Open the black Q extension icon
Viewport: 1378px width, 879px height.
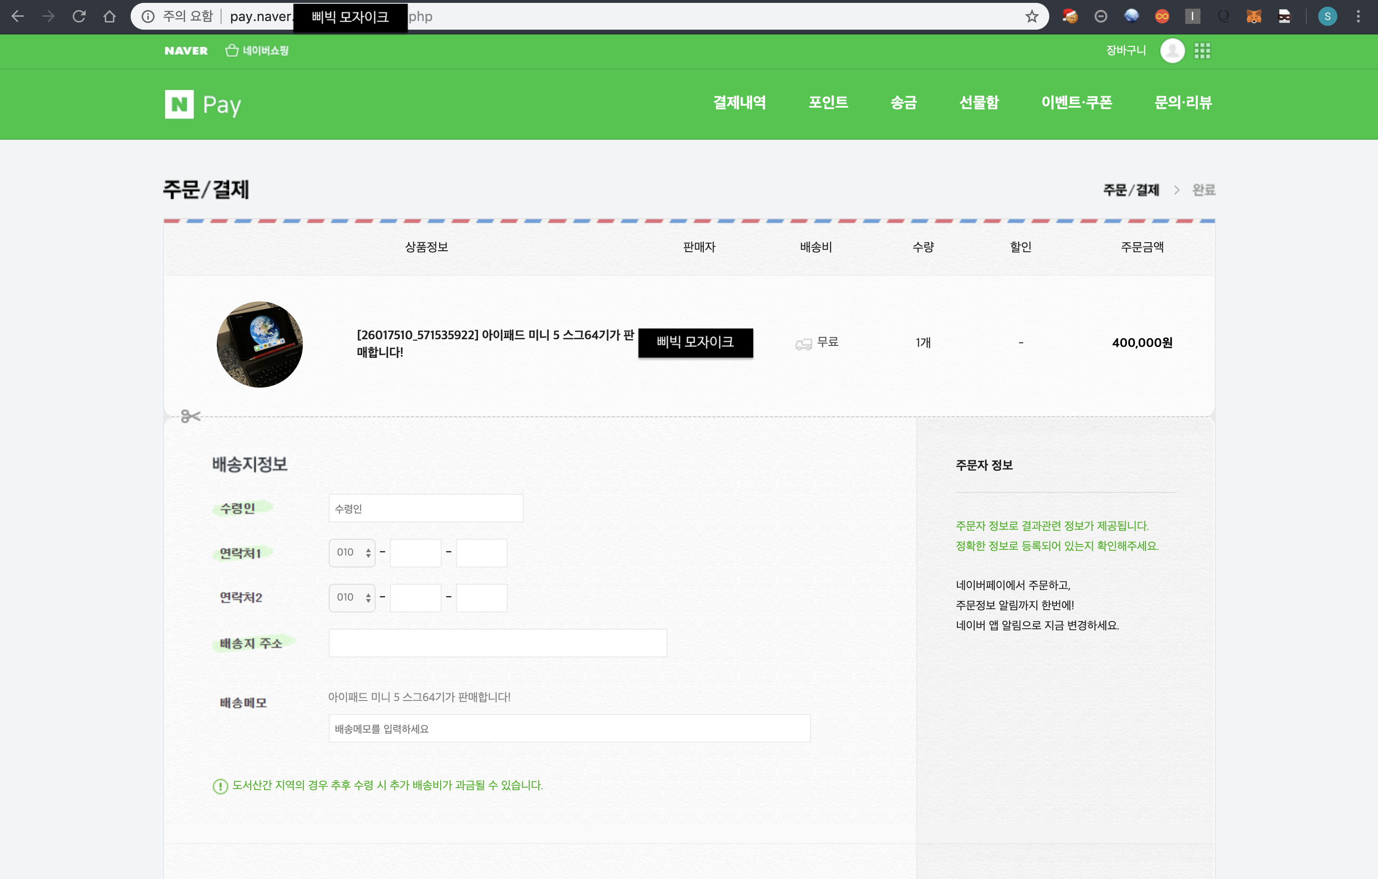click(x=1223, y=17)
